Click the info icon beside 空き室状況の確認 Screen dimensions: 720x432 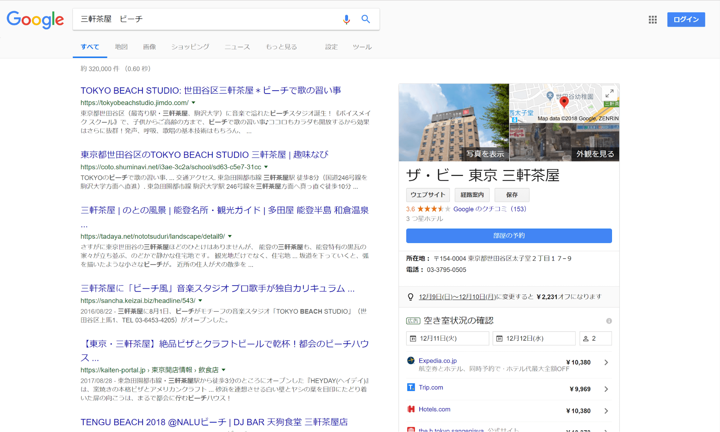[x=609, y=321]
